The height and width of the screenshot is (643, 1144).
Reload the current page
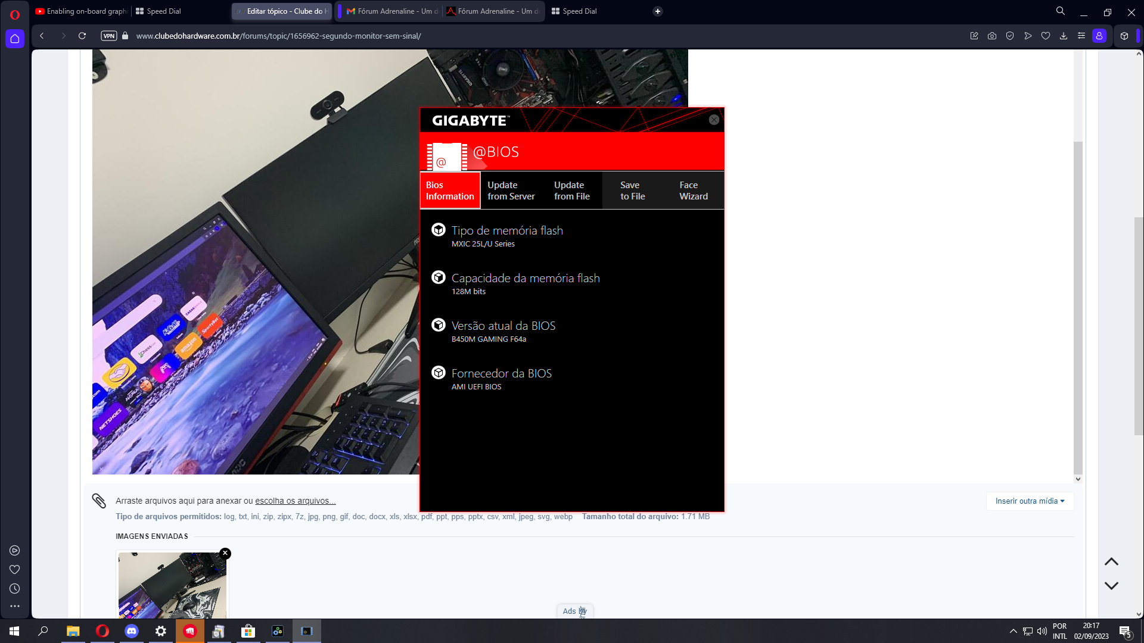(x=82, y=36)
